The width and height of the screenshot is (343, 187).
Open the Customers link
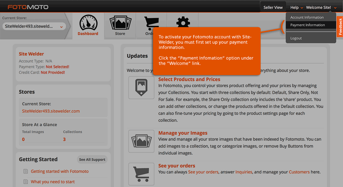pos(299,172)
